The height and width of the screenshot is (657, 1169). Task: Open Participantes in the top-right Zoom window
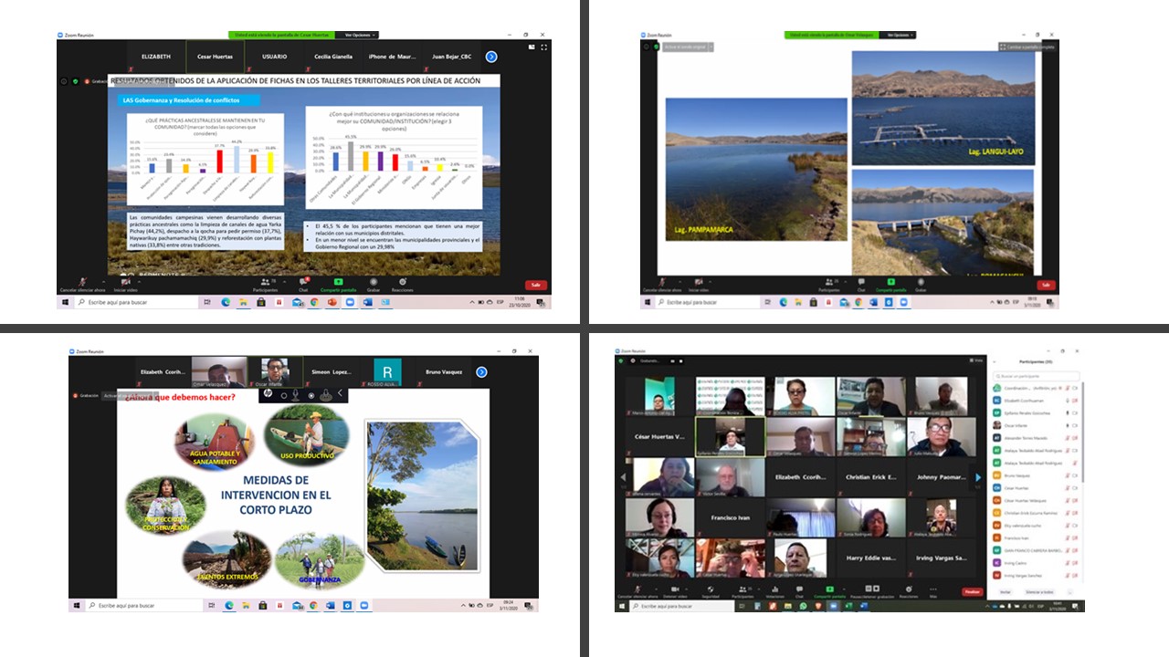tap(829, 285)
